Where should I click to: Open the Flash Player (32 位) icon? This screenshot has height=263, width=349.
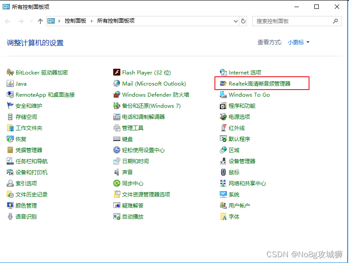pyautogui.click(x=117, y=72)
